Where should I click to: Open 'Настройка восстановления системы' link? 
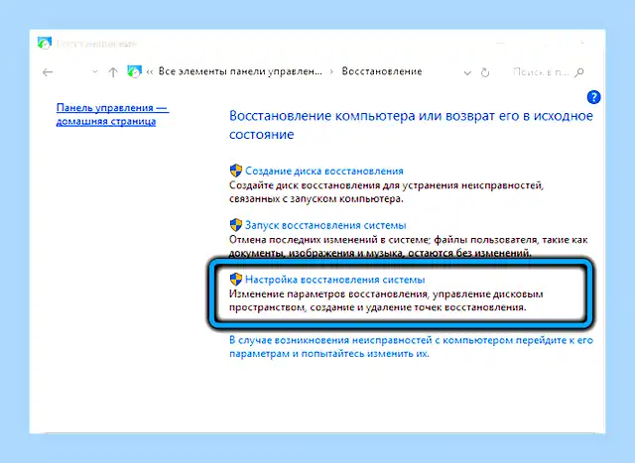point(335,280)
